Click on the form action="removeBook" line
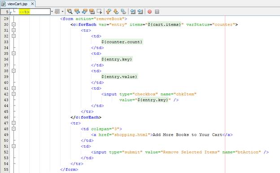This screenshot has width=280, height=173. pos(94,19)
